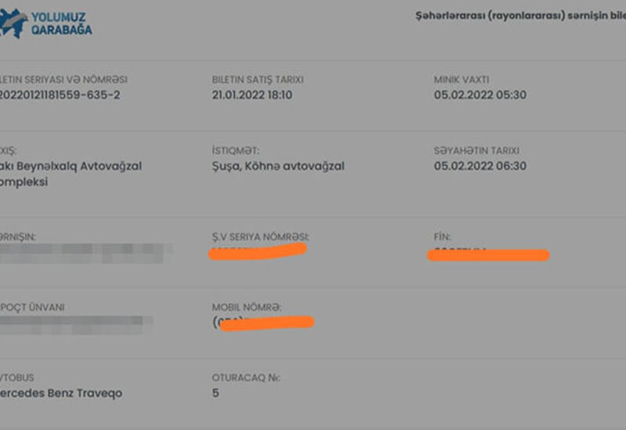Image resolution: width=626 pixels, height=430 pixels.
Task: Click the boarding time 05.02.2022 05:30
Action: point(480,95)
